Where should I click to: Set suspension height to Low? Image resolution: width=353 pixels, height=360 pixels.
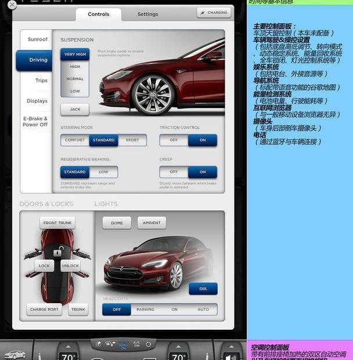[x=75, y=91]
